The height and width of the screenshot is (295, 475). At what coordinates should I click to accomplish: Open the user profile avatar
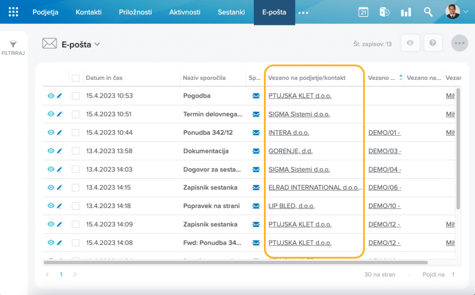[x=453, y=12]
